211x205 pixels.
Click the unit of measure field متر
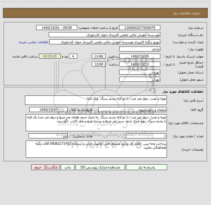pos(48,136)
